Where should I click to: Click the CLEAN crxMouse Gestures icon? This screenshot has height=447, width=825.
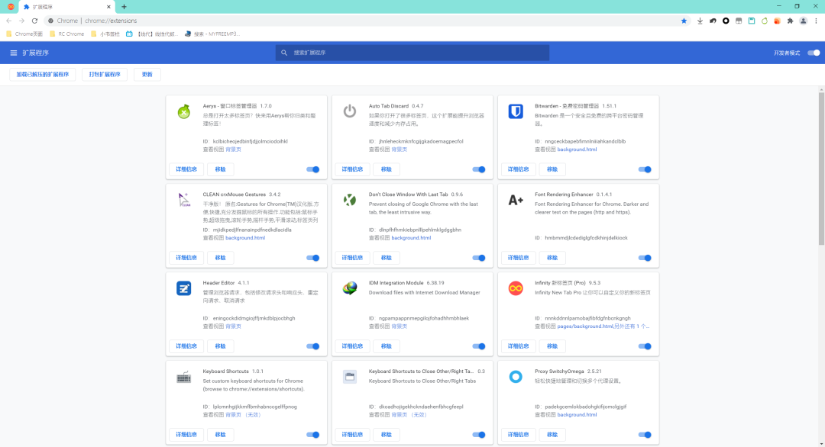tap(183, 200)
